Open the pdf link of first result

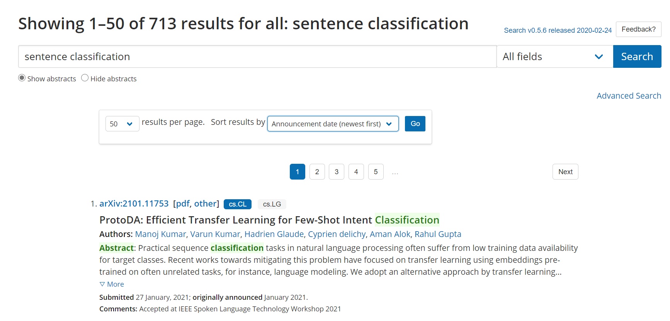[x=183, y=203]
